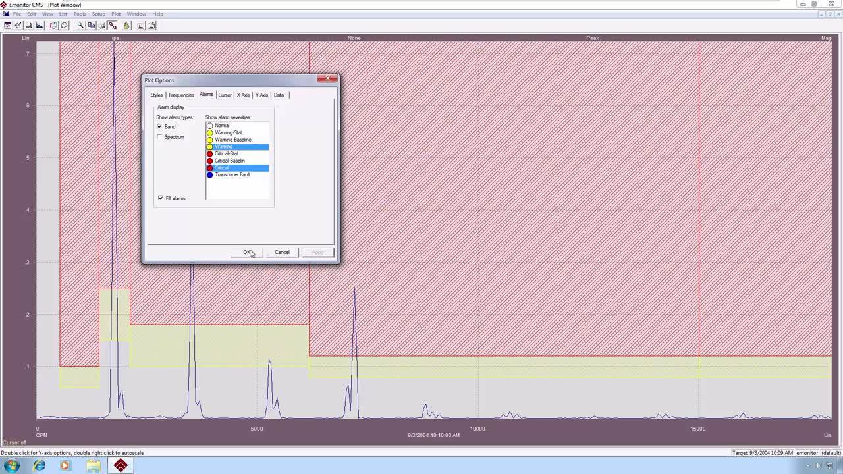Click the chain link toolbar icon
The image size is (843, 474).
tap(113, 26)
